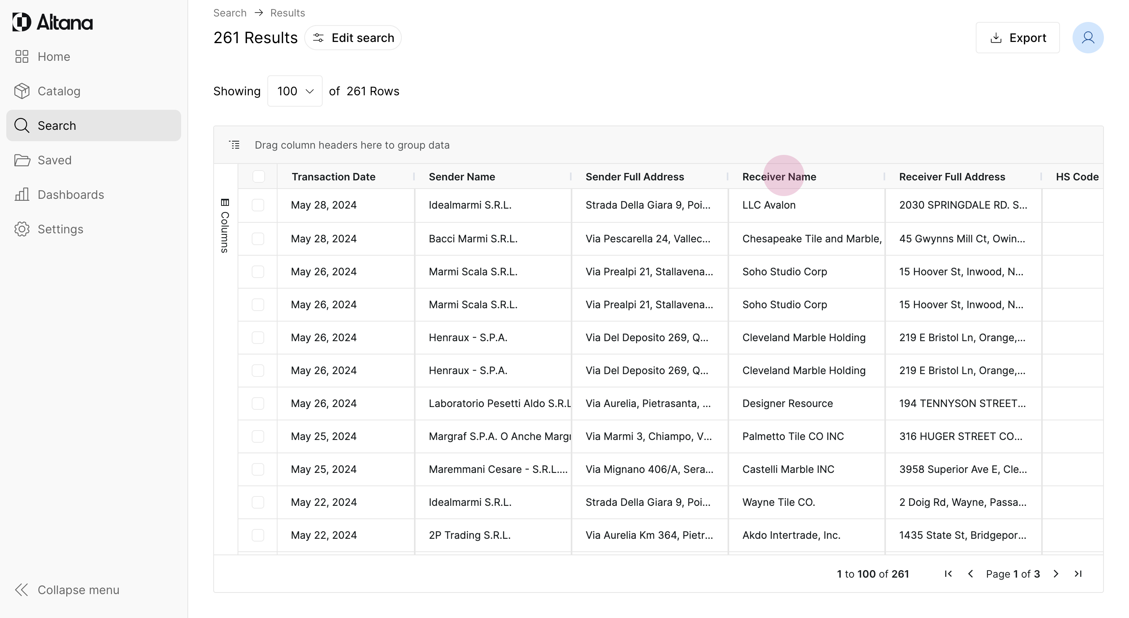Image resolution: width=1129 pixels, height=618 pixels.
Task: Open the rows-per-page 100 dropdown
Action: click(x=295, y=91)
